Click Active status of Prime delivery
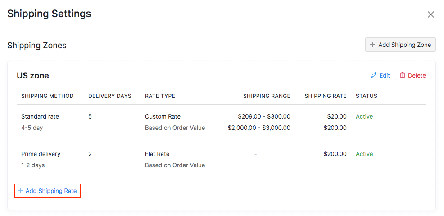This screenshot has height=216, width=444. point(364,154)
